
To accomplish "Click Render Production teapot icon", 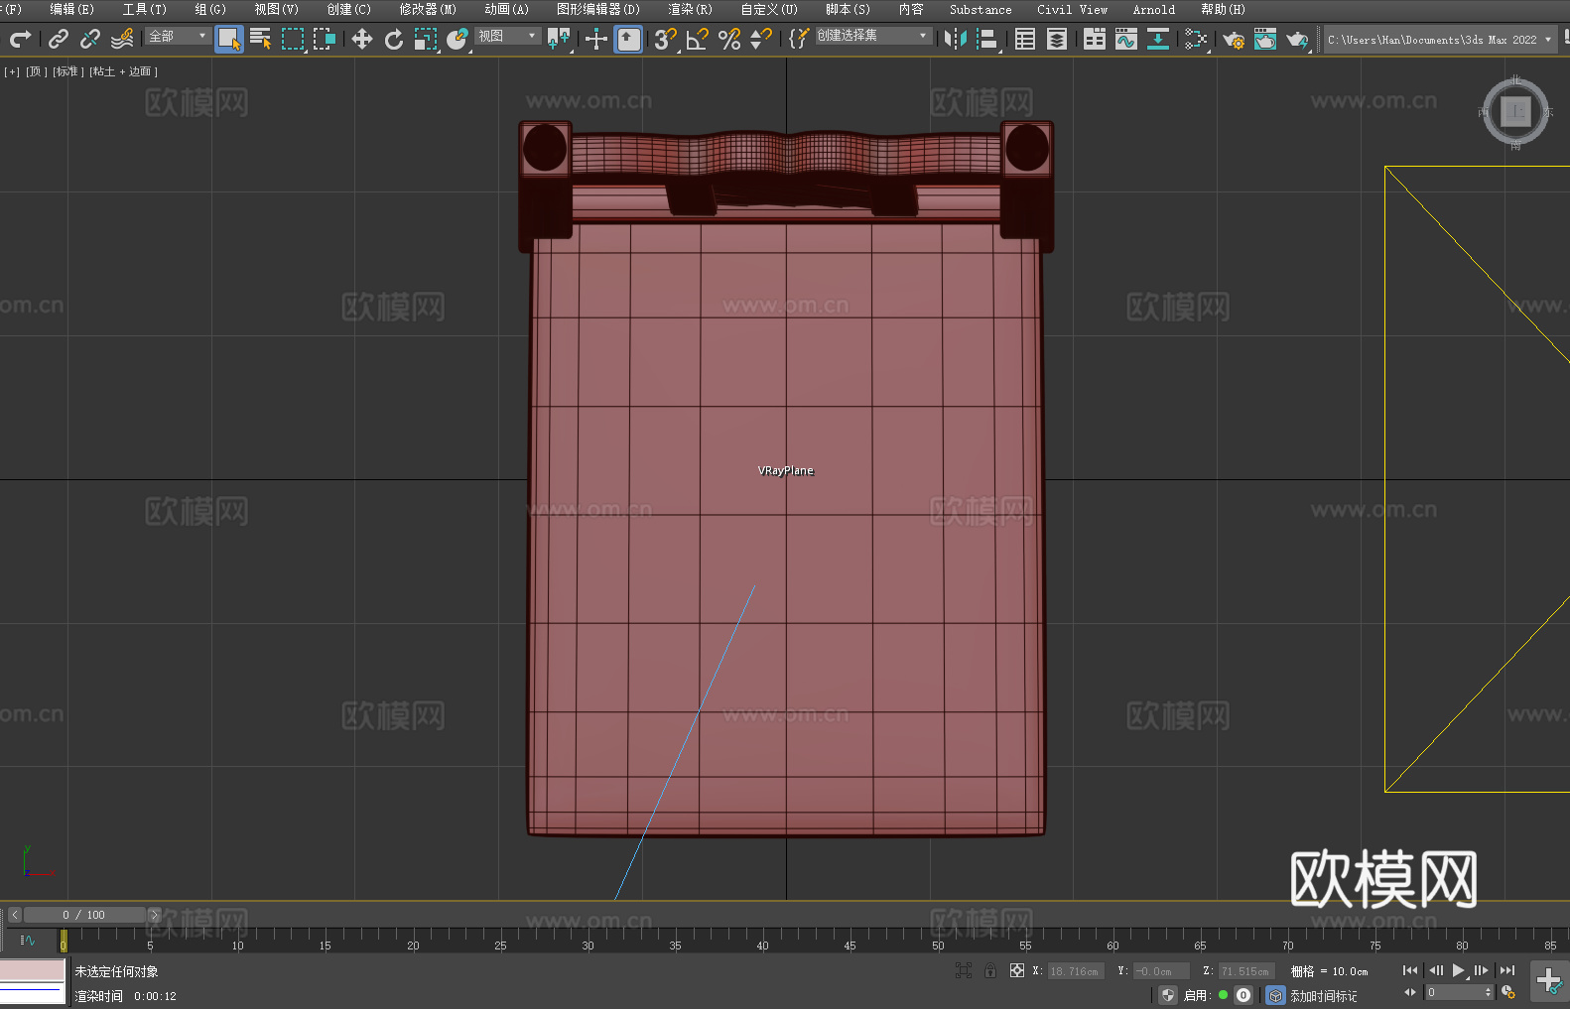I will click(1297, 39).
